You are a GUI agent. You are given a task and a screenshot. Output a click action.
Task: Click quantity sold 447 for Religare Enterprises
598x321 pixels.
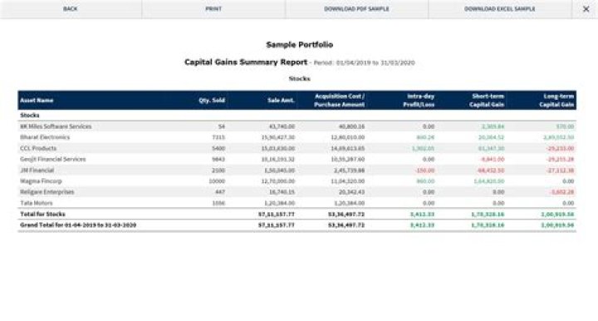point(220,192)
